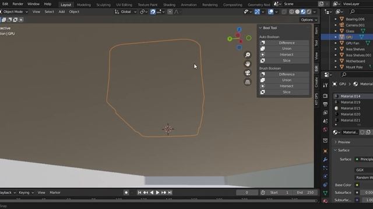Expand Mount Pole in outliner
This screenshot has width=373, height=209.
(x=336, y=67)
